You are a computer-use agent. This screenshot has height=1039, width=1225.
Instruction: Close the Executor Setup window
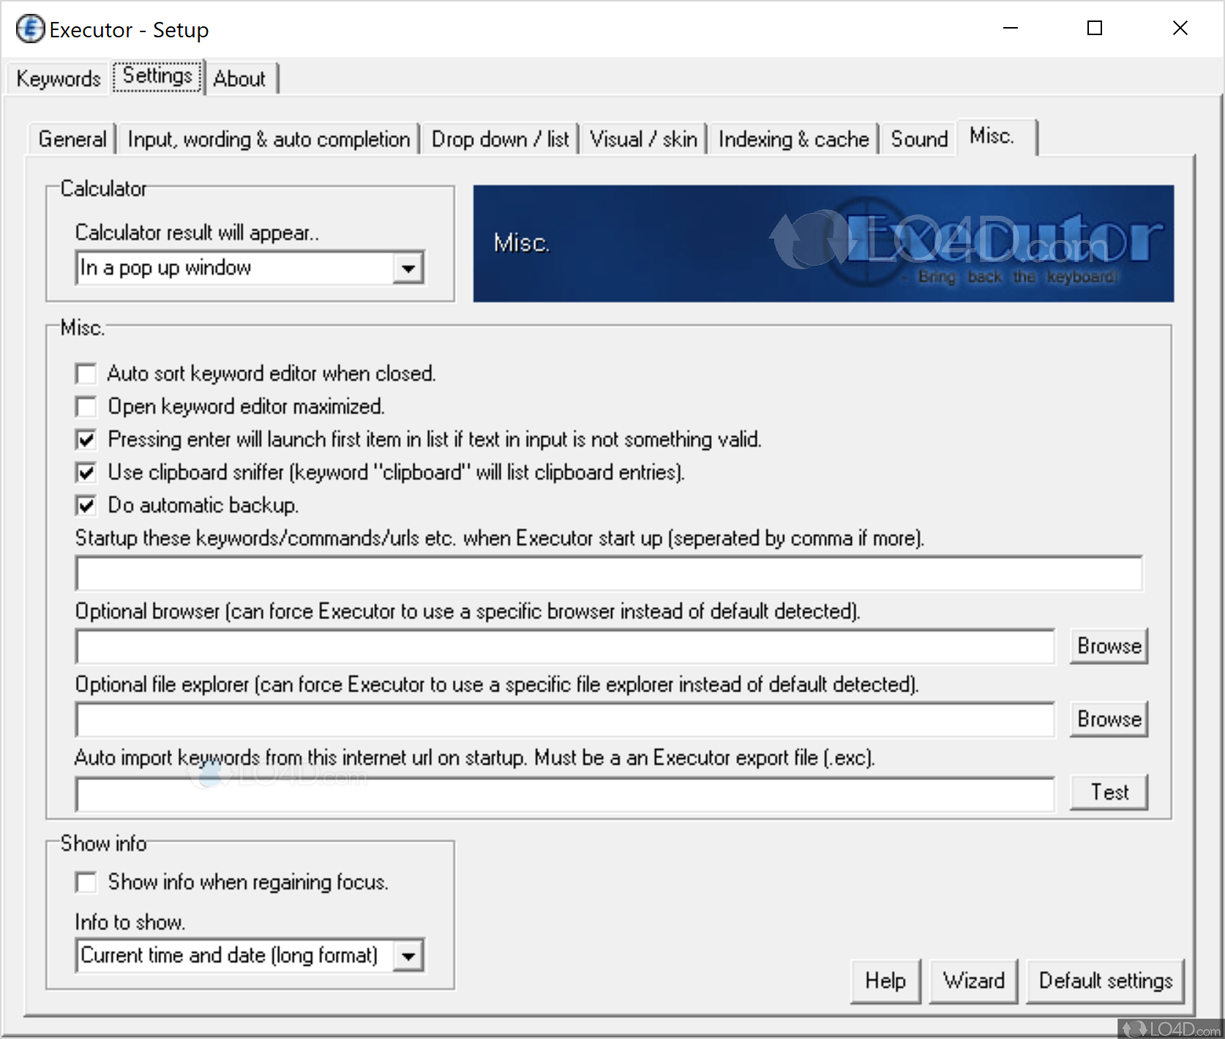[x=1180, y=29]
